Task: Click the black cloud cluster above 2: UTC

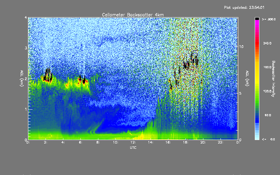Action: 48,75
